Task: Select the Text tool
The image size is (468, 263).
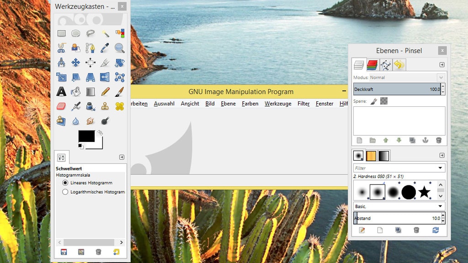Action: [61, 91]
